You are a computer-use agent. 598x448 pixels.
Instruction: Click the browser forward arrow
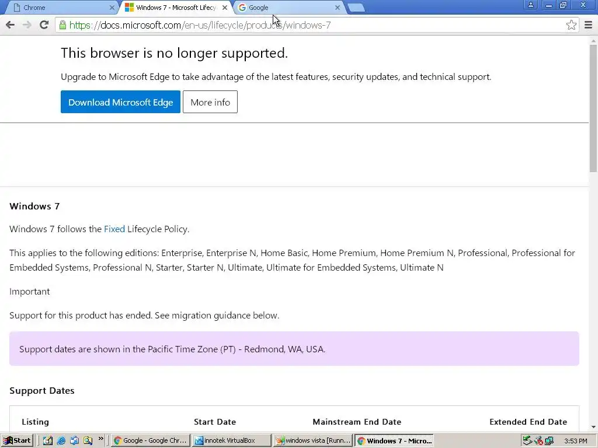(27, 25)
